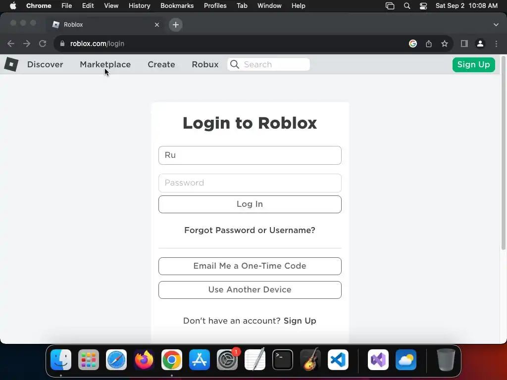Image resolution: width=507 pixels, height=380 pixels.
Task: Click the lock icon in the address bar
Action: point(62,44)
